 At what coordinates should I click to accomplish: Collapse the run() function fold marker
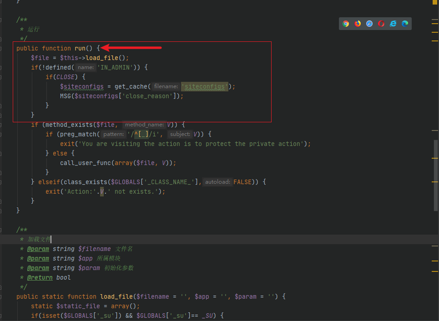click(x=1, y=48)
